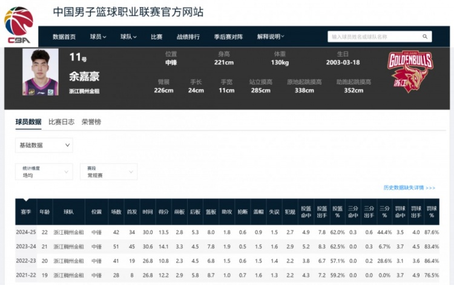454x285 pixels.
Task: Click the player portrait photo of 余嘉豪
Action: point(41,73)
